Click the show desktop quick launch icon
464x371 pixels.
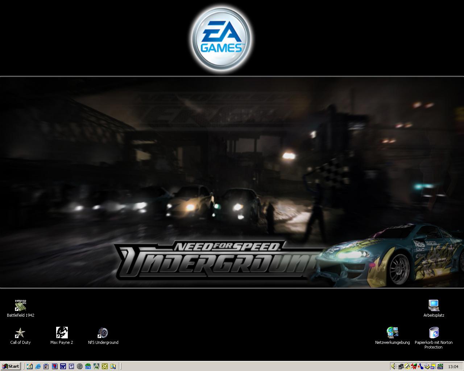(29, 366)
